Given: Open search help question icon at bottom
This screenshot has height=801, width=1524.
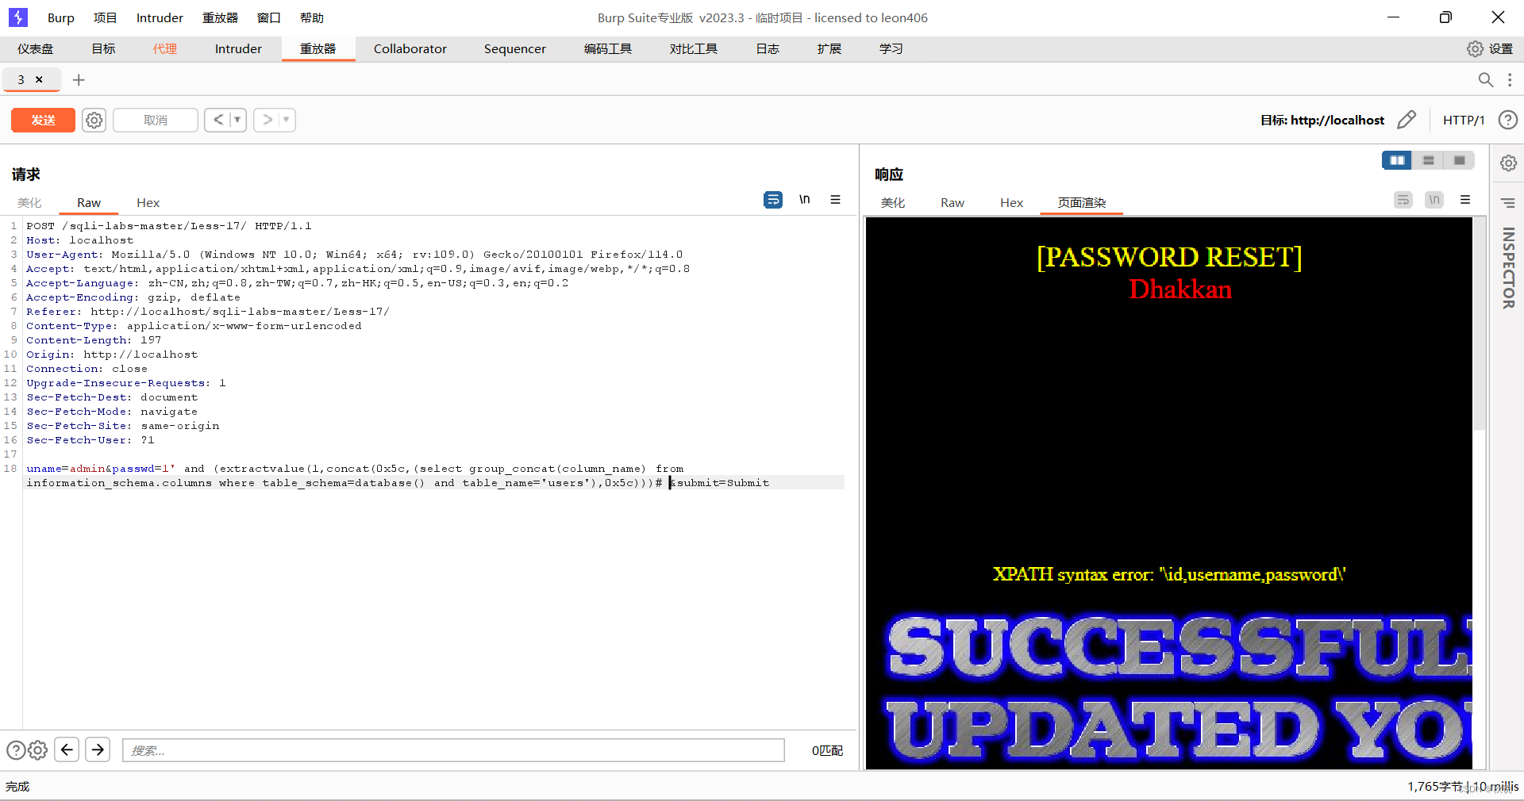Looking at the screenshot, I should pyautogui.click(x=16, y=750).
